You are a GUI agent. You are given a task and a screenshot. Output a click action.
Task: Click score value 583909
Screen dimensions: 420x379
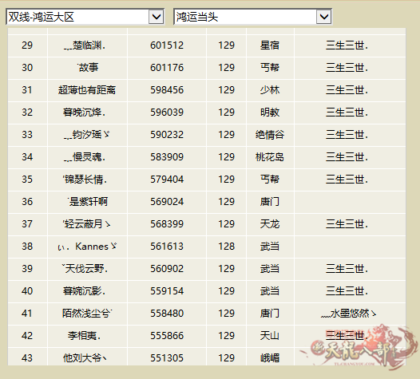coord(167,157)
